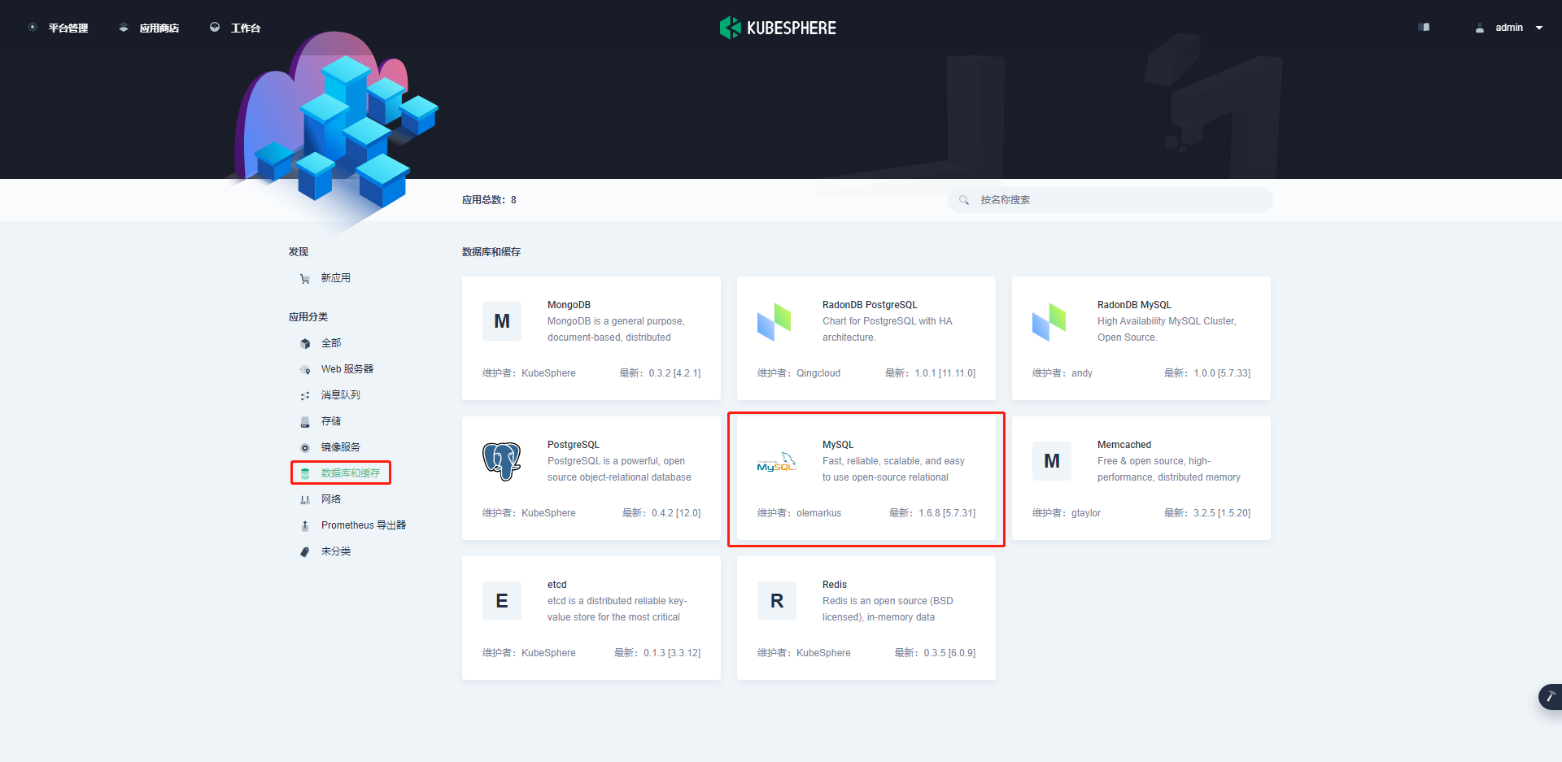Select the 未分类 category
This screenshot has height=762, width=1562.
(x=335, y=551)
